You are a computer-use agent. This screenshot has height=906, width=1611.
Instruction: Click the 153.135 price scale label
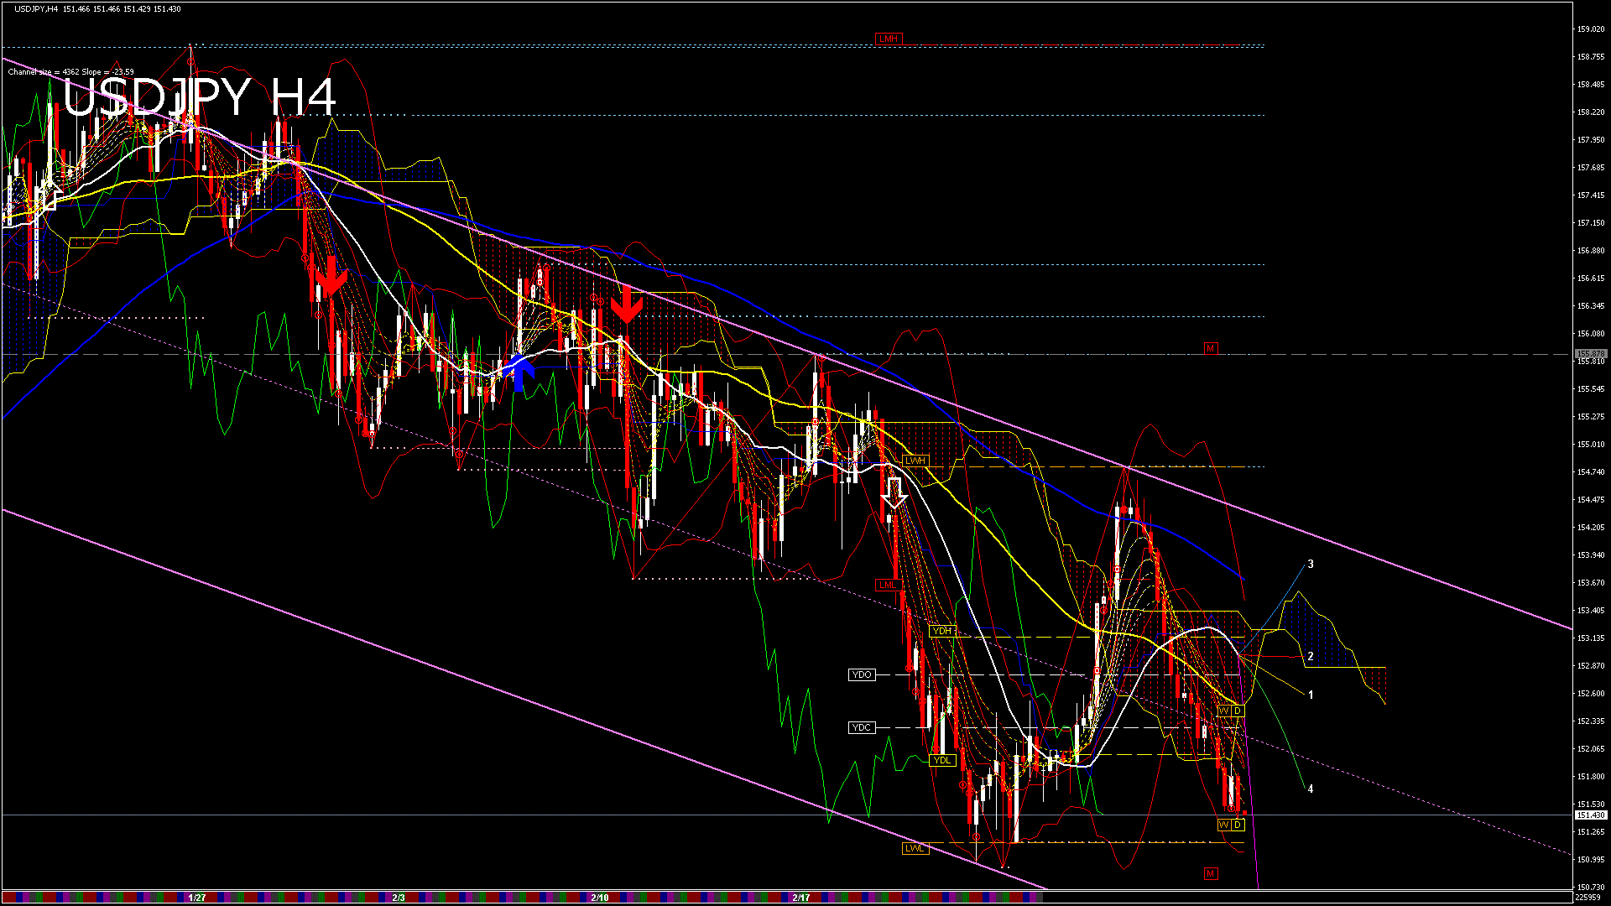pos(1591,638)
